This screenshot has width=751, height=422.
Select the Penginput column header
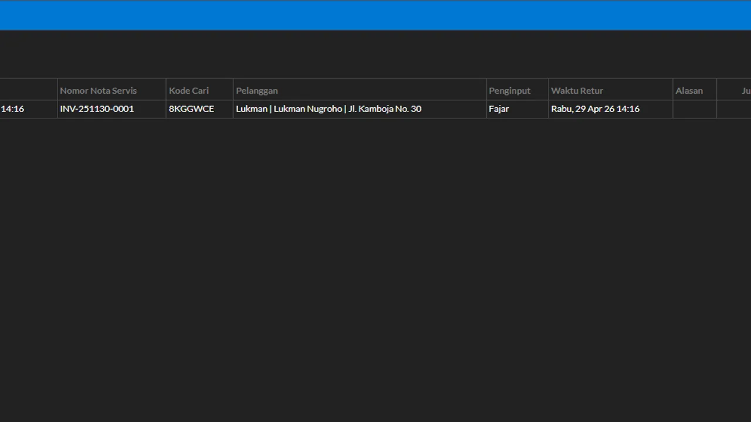(517, 90)
